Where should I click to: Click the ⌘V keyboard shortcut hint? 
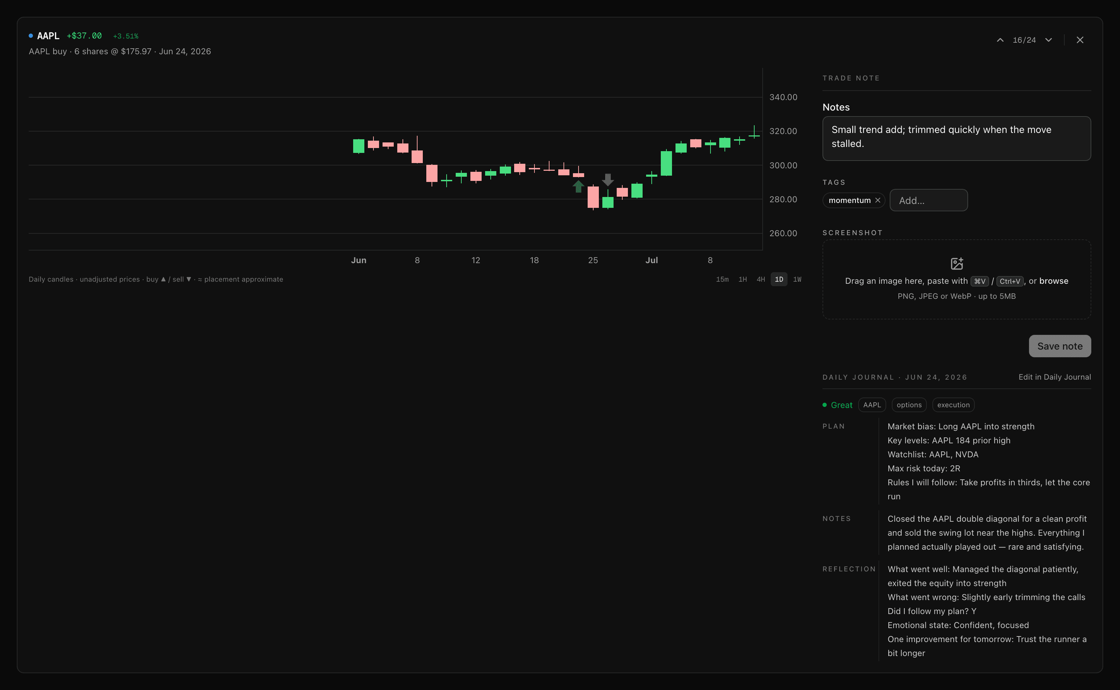click(x=979, y=281)
